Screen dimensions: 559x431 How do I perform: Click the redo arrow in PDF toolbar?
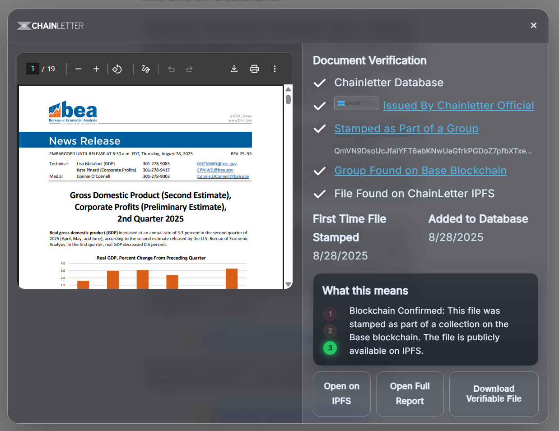pos(189,69)
